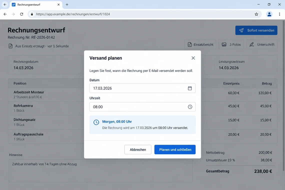Click the Betrag column header
Image resolution: width=285 pixels, height=190 pixels.
(x=267, y=83)
